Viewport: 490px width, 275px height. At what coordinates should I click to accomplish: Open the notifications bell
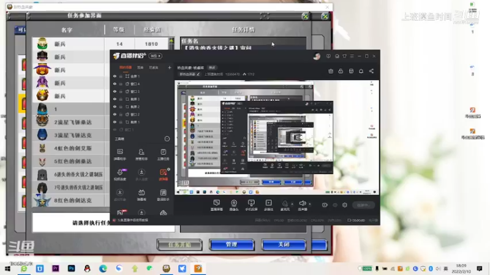click(x=361, y=71)
